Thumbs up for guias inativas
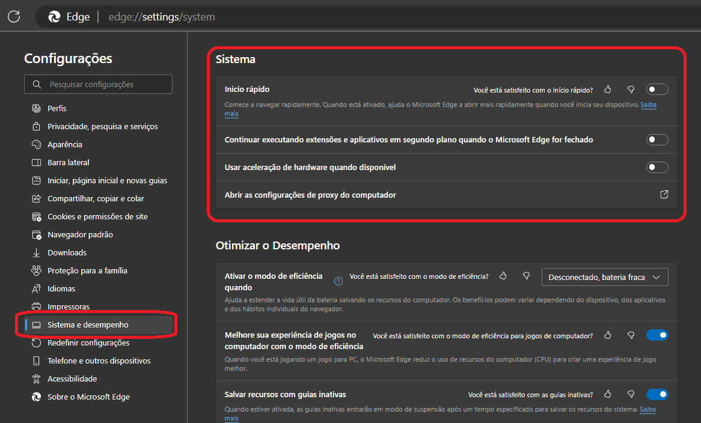The height and width of the screenshot is (423, 701). click(x=608, y=394)
